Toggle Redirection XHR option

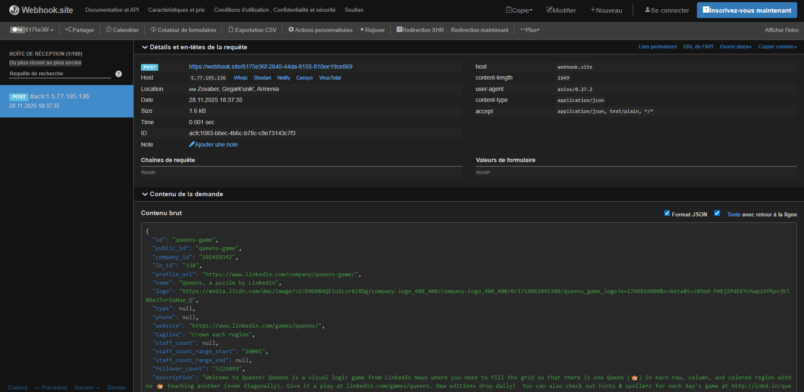click(420, 30)
